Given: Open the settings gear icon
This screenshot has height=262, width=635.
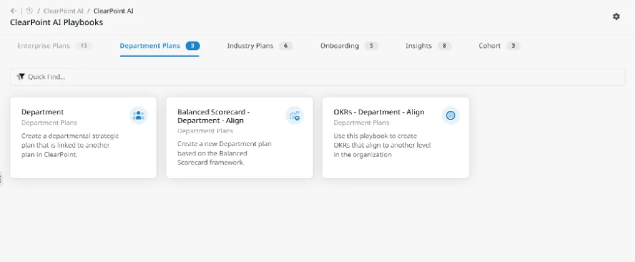Looking at the screenshot, I should click(x=616, y=16).
